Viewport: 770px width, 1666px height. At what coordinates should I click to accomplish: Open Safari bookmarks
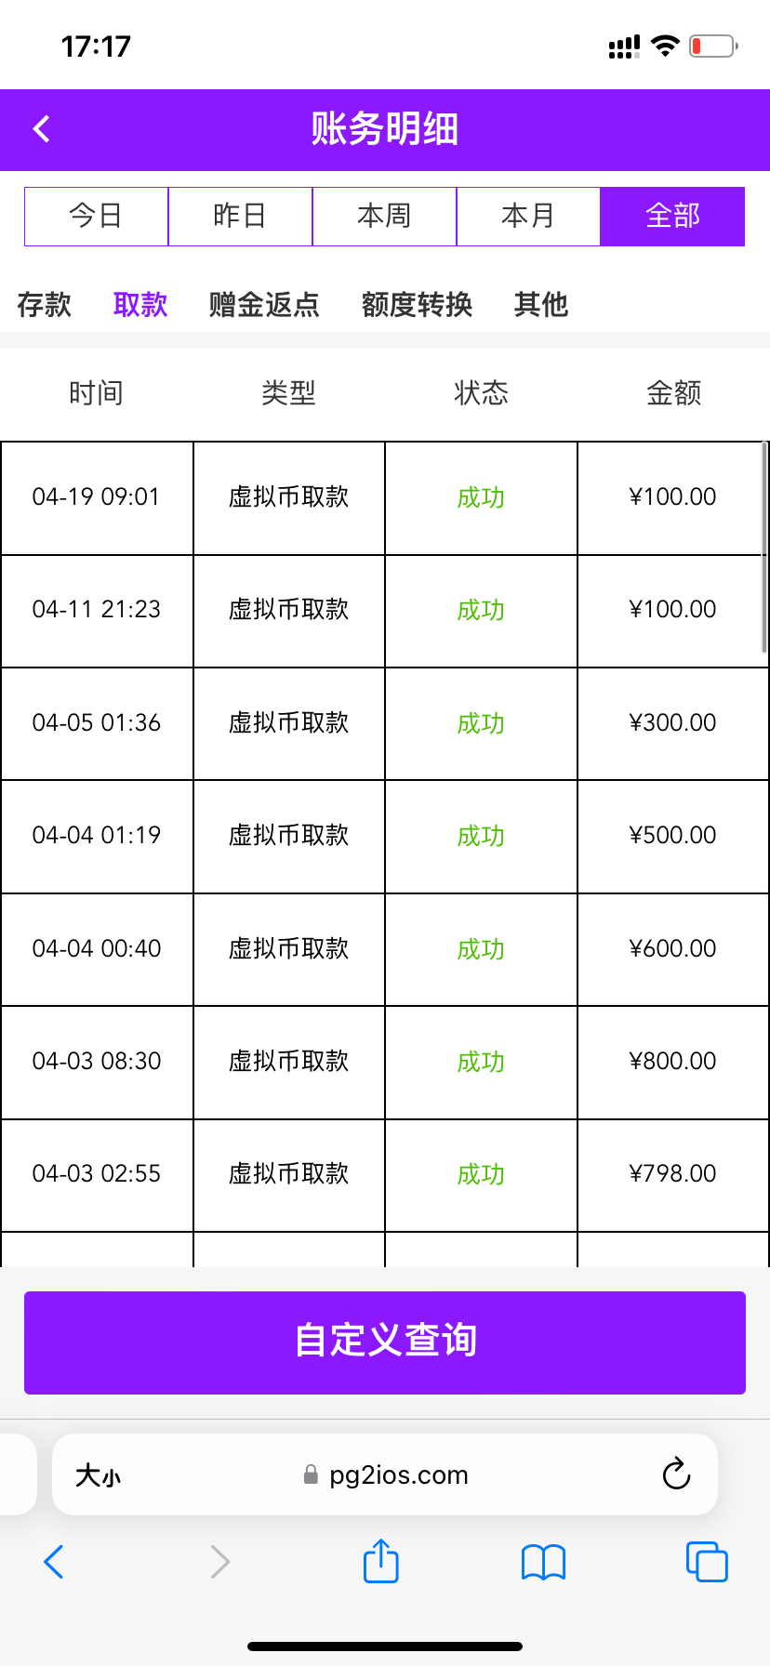pyautogui.click(x=543, y=1562)
